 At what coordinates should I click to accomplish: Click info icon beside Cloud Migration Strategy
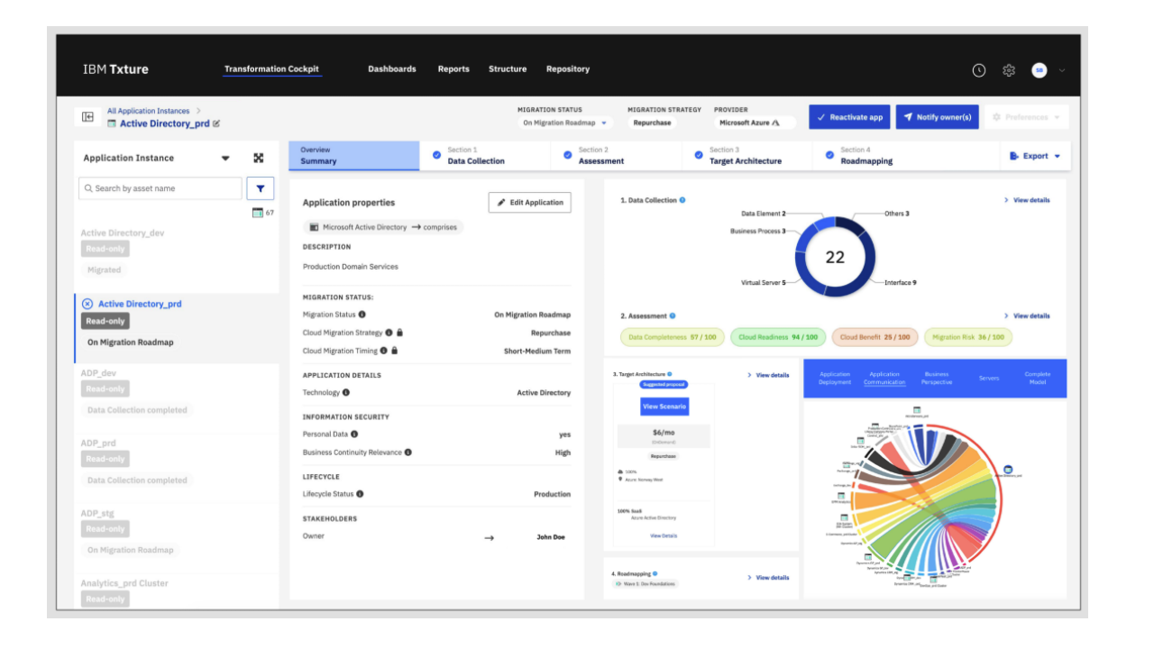pos(389,333)
